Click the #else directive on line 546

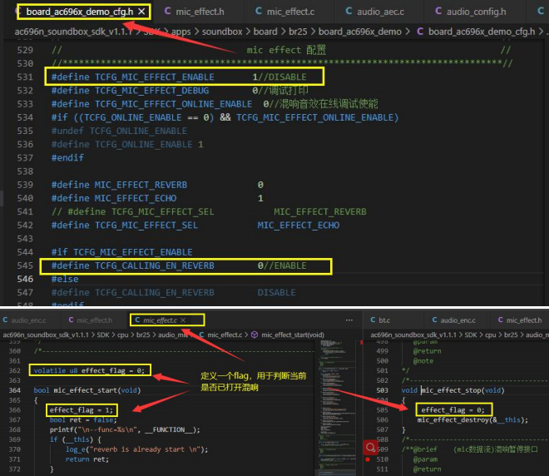(65, 279)
